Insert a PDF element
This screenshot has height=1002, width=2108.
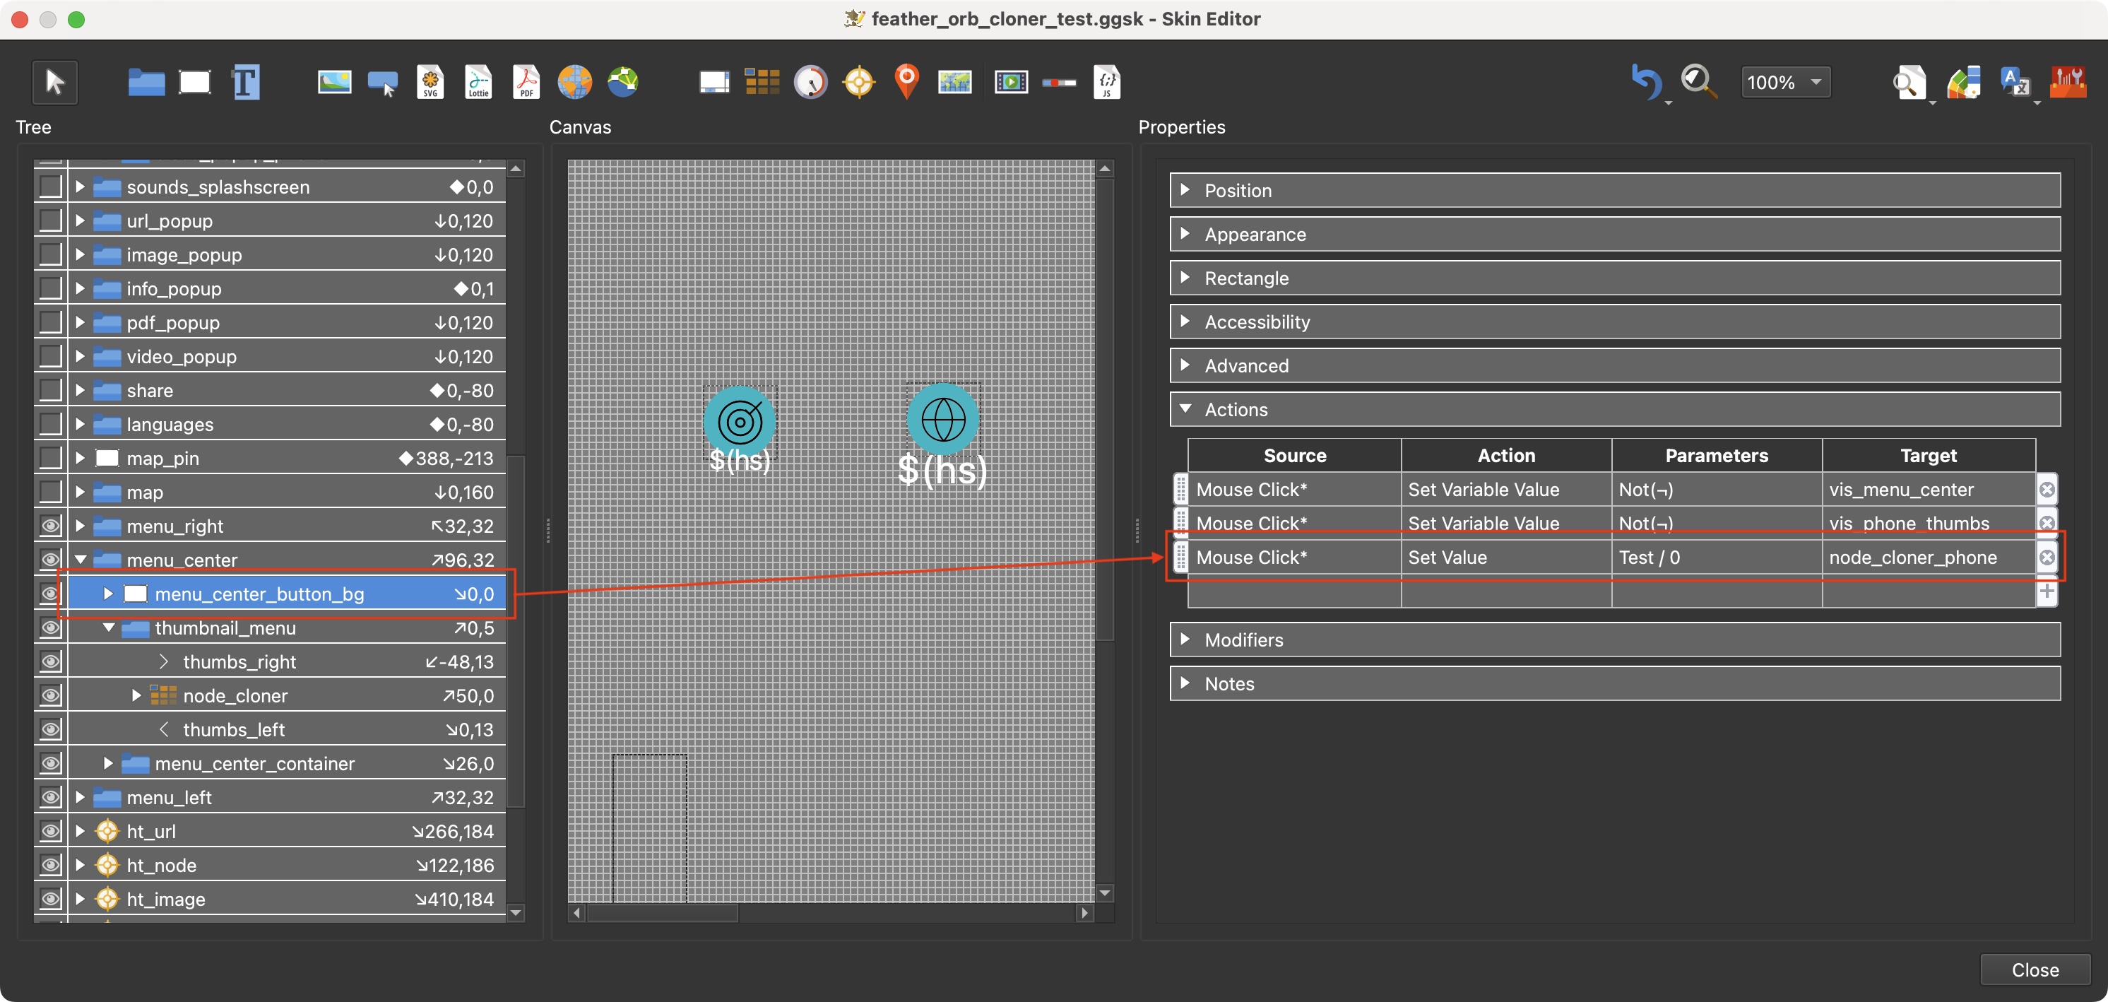(526, 82)
